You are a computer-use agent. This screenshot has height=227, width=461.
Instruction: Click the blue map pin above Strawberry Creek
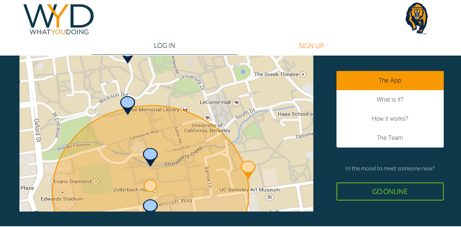150,157
